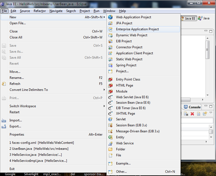
Task: Open the Window menu
Action: point(109,11)
